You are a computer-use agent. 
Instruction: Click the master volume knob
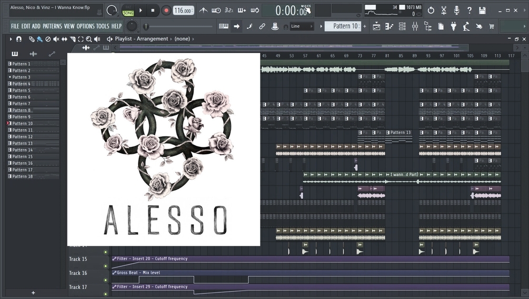pos(112,11)
